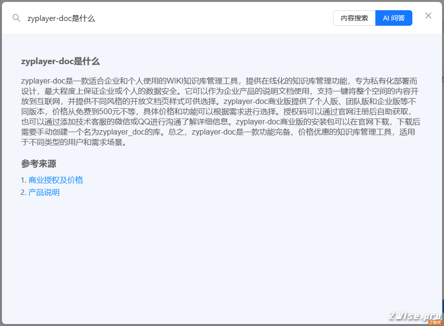Open the 产品说明 reference link

(x=44, y=192)
